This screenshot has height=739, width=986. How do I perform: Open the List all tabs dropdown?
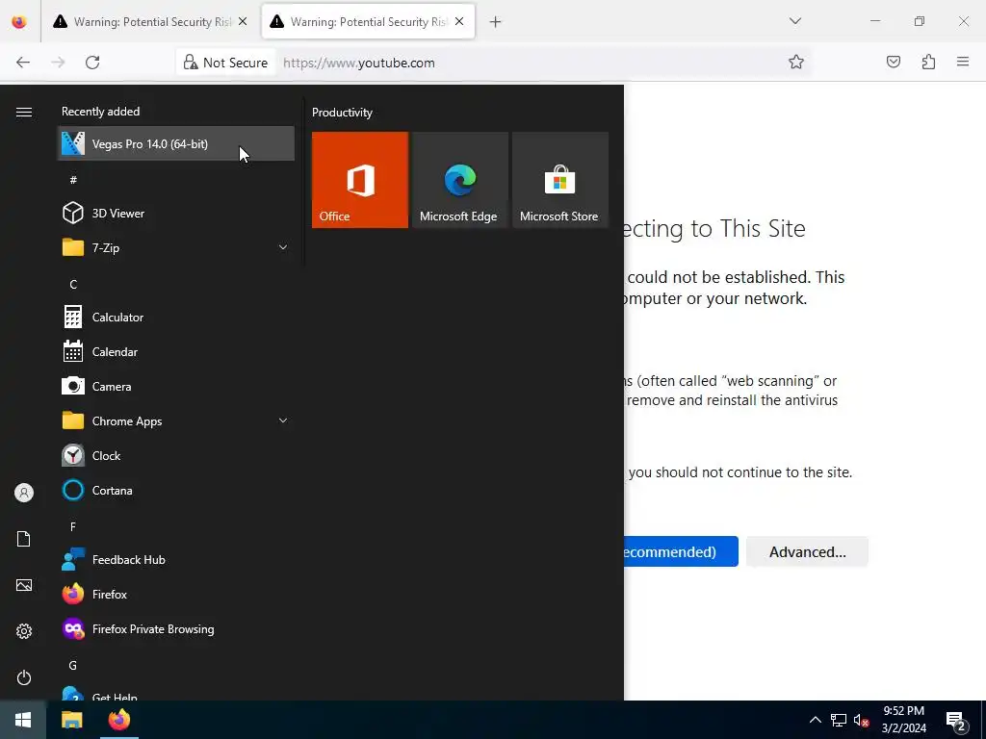pyautogui.click(x=794, y=21)
